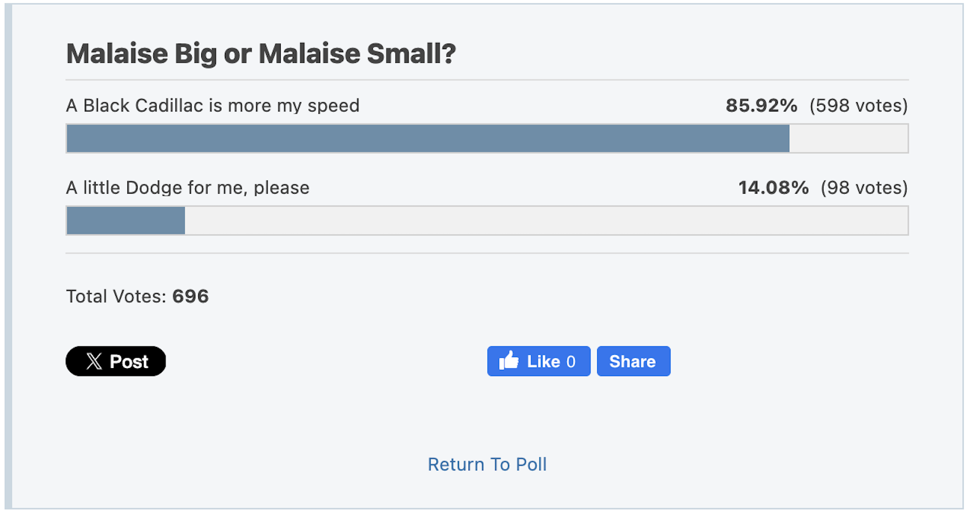Click the empty section of the Dodge bar

pos(546,220)
